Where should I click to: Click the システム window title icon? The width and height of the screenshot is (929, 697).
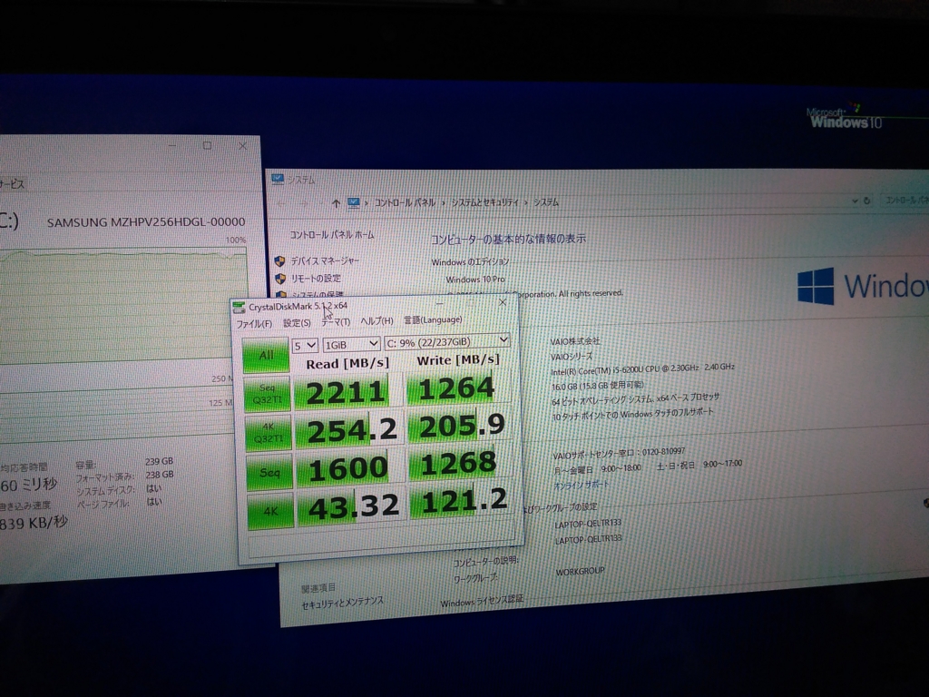(x=278, y=180)
